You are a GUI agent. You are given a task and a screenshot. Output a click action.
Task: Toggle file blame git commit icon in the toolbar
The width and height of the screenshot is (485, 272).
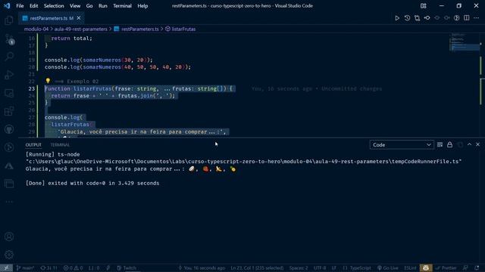(427, 18)
